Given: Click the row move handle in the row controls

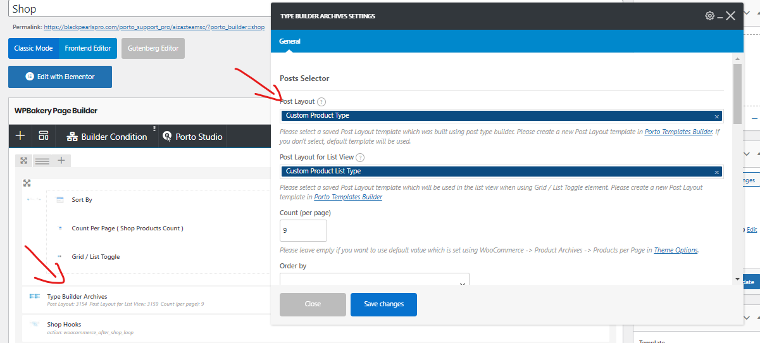Looking at the screenshot, I should click(23, 161).
